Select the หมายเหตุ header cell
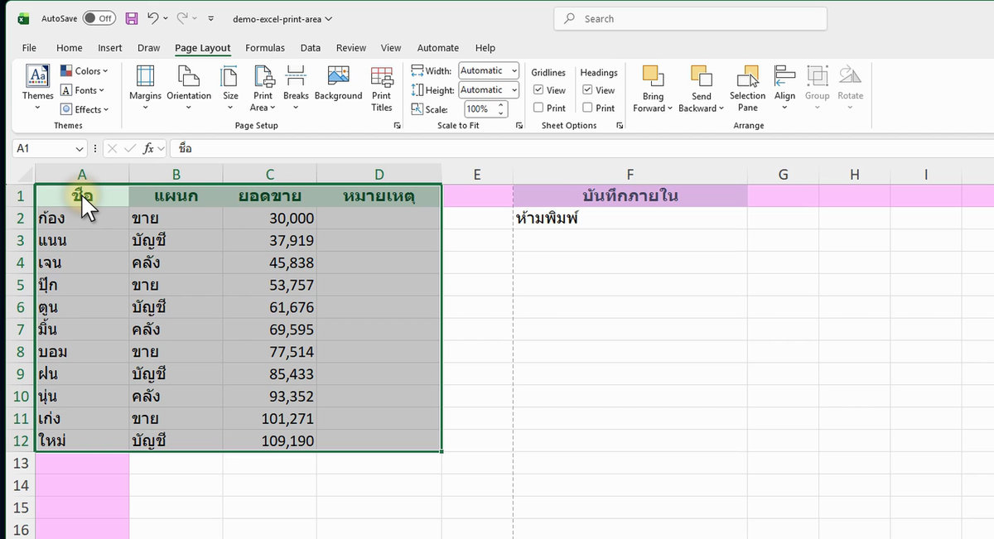 (379, 196)
